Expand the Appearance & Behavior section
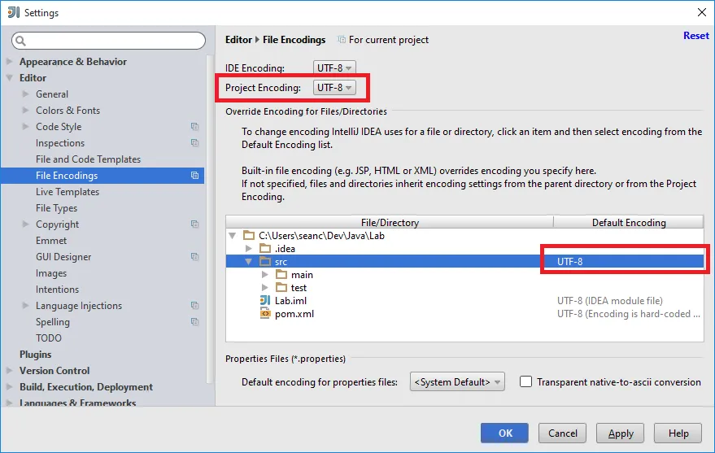Image resolution: width=715 pixels, height=453 pixels. 9,62
